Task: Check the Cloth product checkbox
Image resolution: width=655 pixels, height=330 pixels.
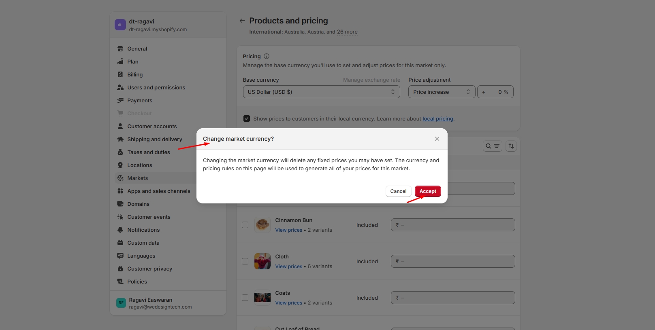Action: [x=245, y=261]
